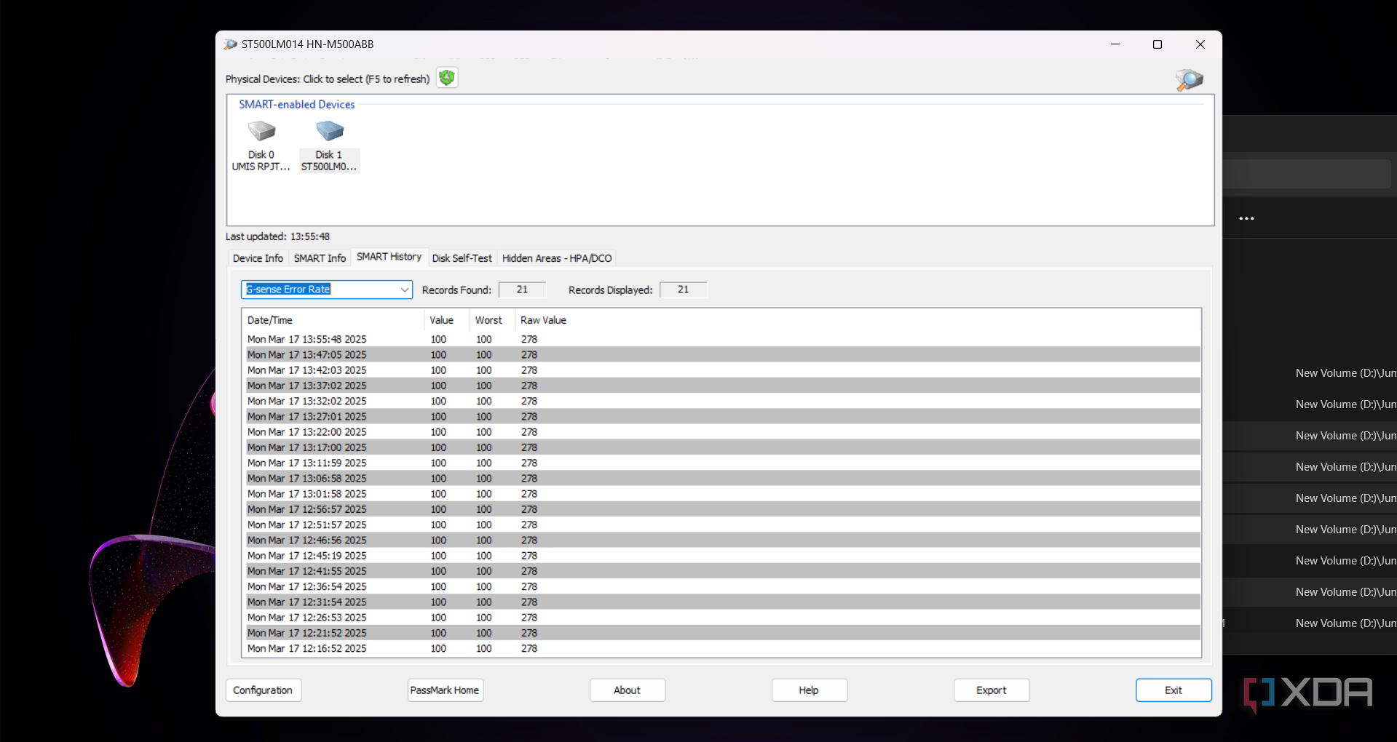This screenshot has width=1397, height=742.
Task: Open the three-dot menu in background window
Action: (x=1246, y=218)
